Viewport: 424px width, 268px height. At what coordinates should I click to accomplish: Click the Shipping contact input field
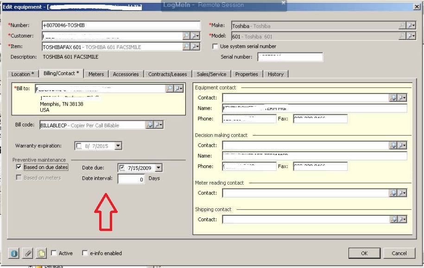tap(305, 219)
